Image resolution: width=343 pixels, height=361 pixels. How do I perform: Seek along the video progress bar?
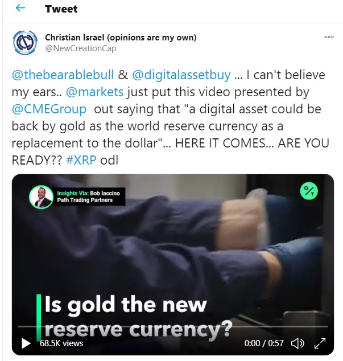coord(173,326)
